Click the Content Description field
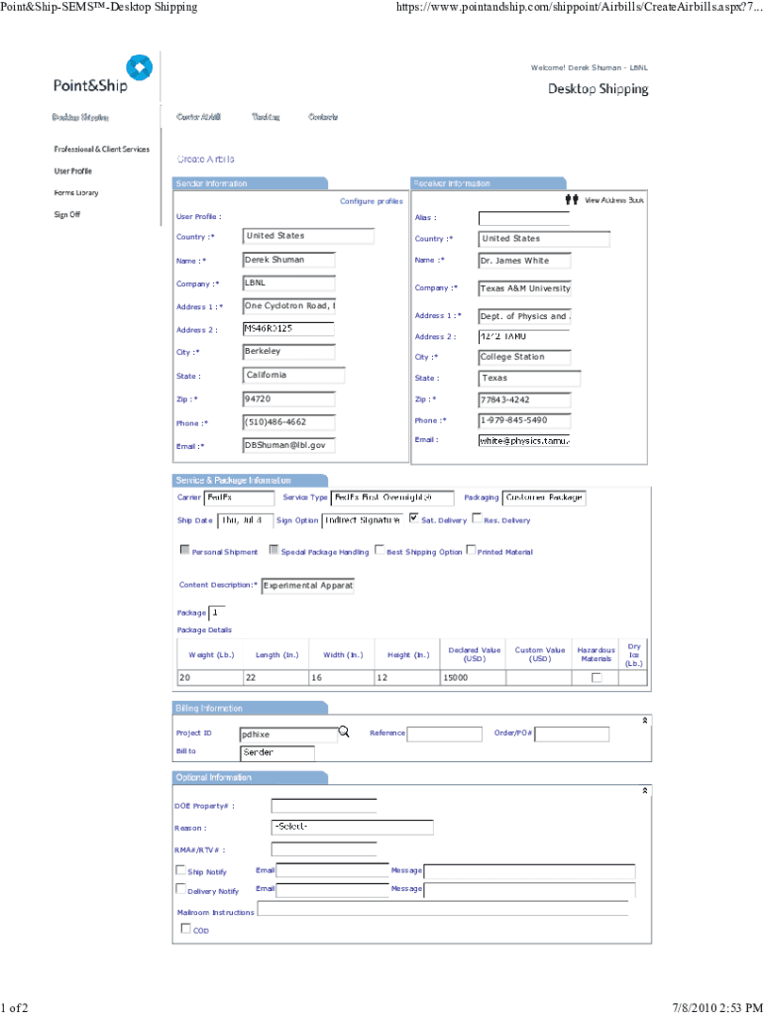Screen dimensions: 763x1015 tap(308, 586)
